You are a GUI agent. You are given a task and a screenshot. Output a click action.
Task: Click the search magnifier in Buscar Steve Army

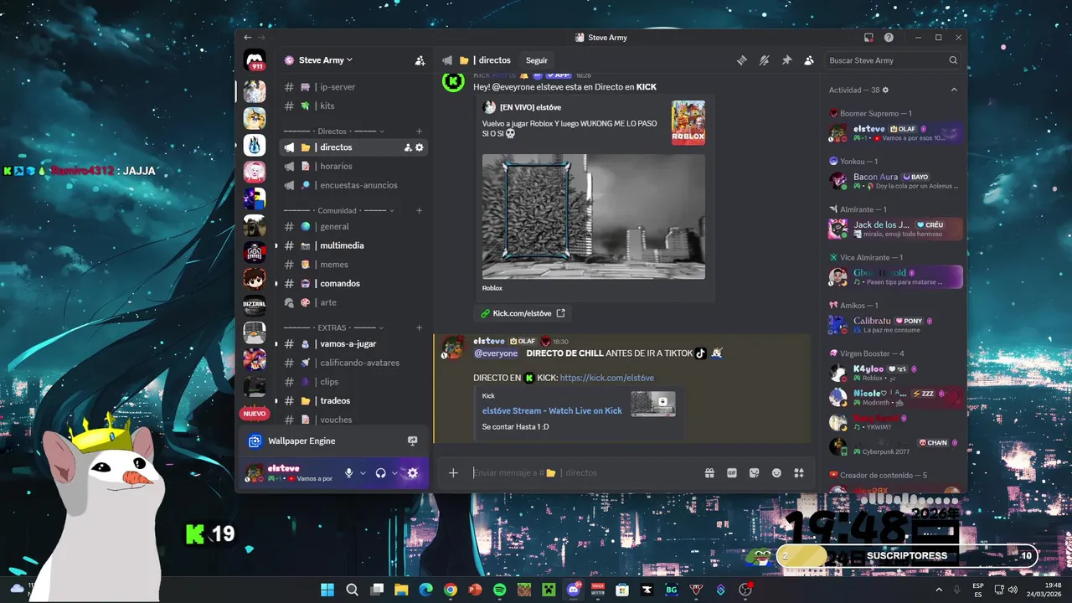pyautogui.click(x=953, y=60)
